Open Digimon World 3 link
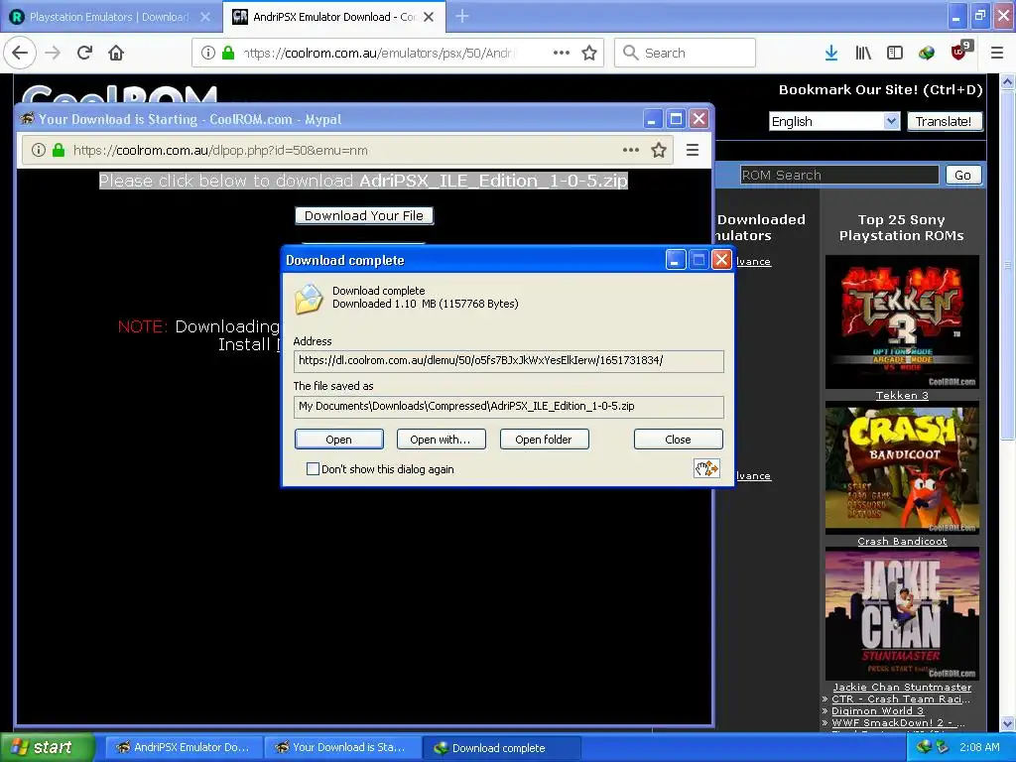1016x762 pixels. [877, 710]
